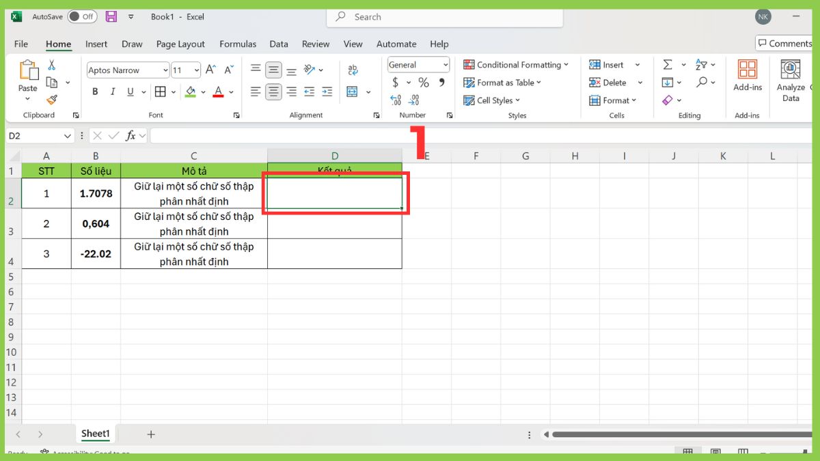The width and height of the screenshot is (820, 461).
Task: Open the font name dropdown
Action: click(x=166, y=70)
